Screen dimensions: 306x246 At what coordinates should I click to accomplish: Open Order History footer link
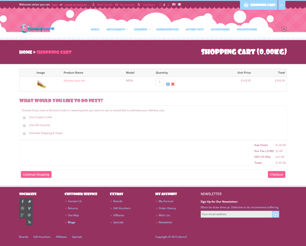(x=167, y=208)
